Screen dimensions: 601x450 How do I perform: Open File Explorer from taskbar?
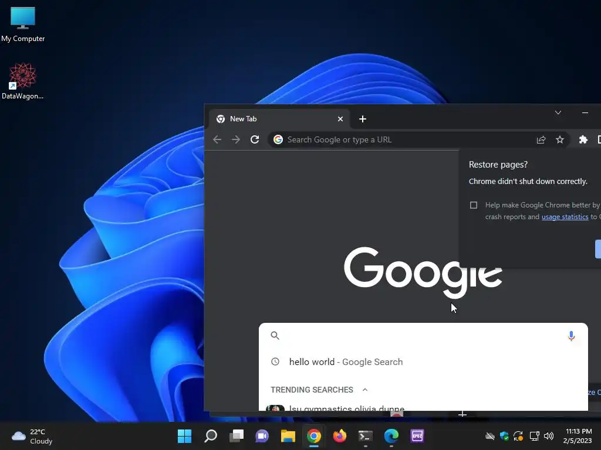[x=288, y=436]
